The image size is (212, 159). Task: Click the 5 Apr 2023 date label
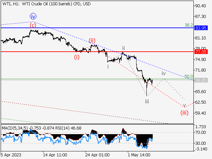(x=11, y=155)
